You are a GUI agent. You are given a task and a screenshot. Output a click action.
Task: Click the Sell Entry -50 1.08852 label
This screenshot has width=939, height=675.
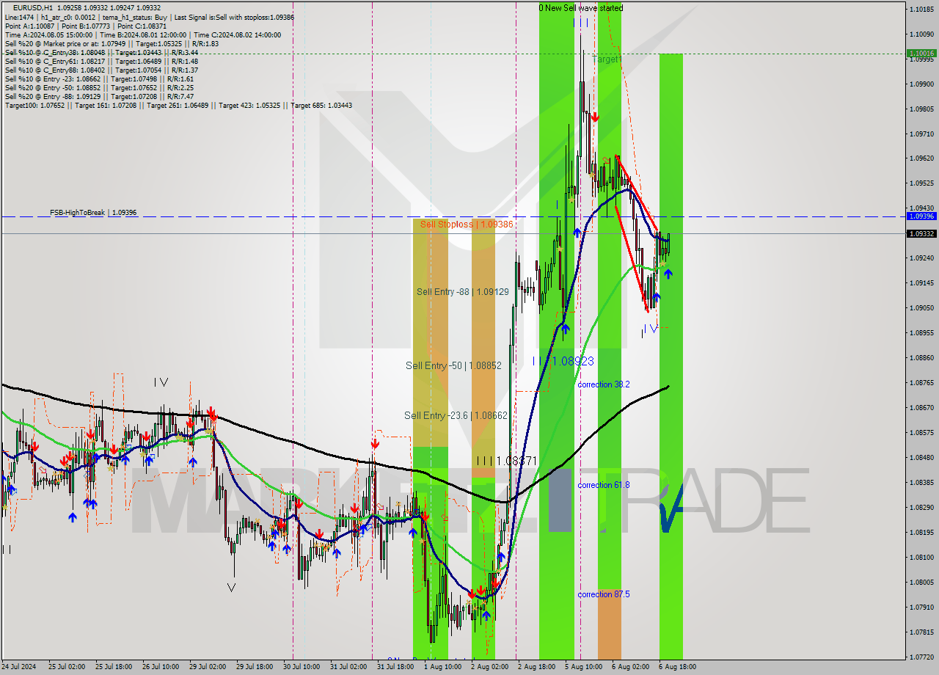click(453, 365)
